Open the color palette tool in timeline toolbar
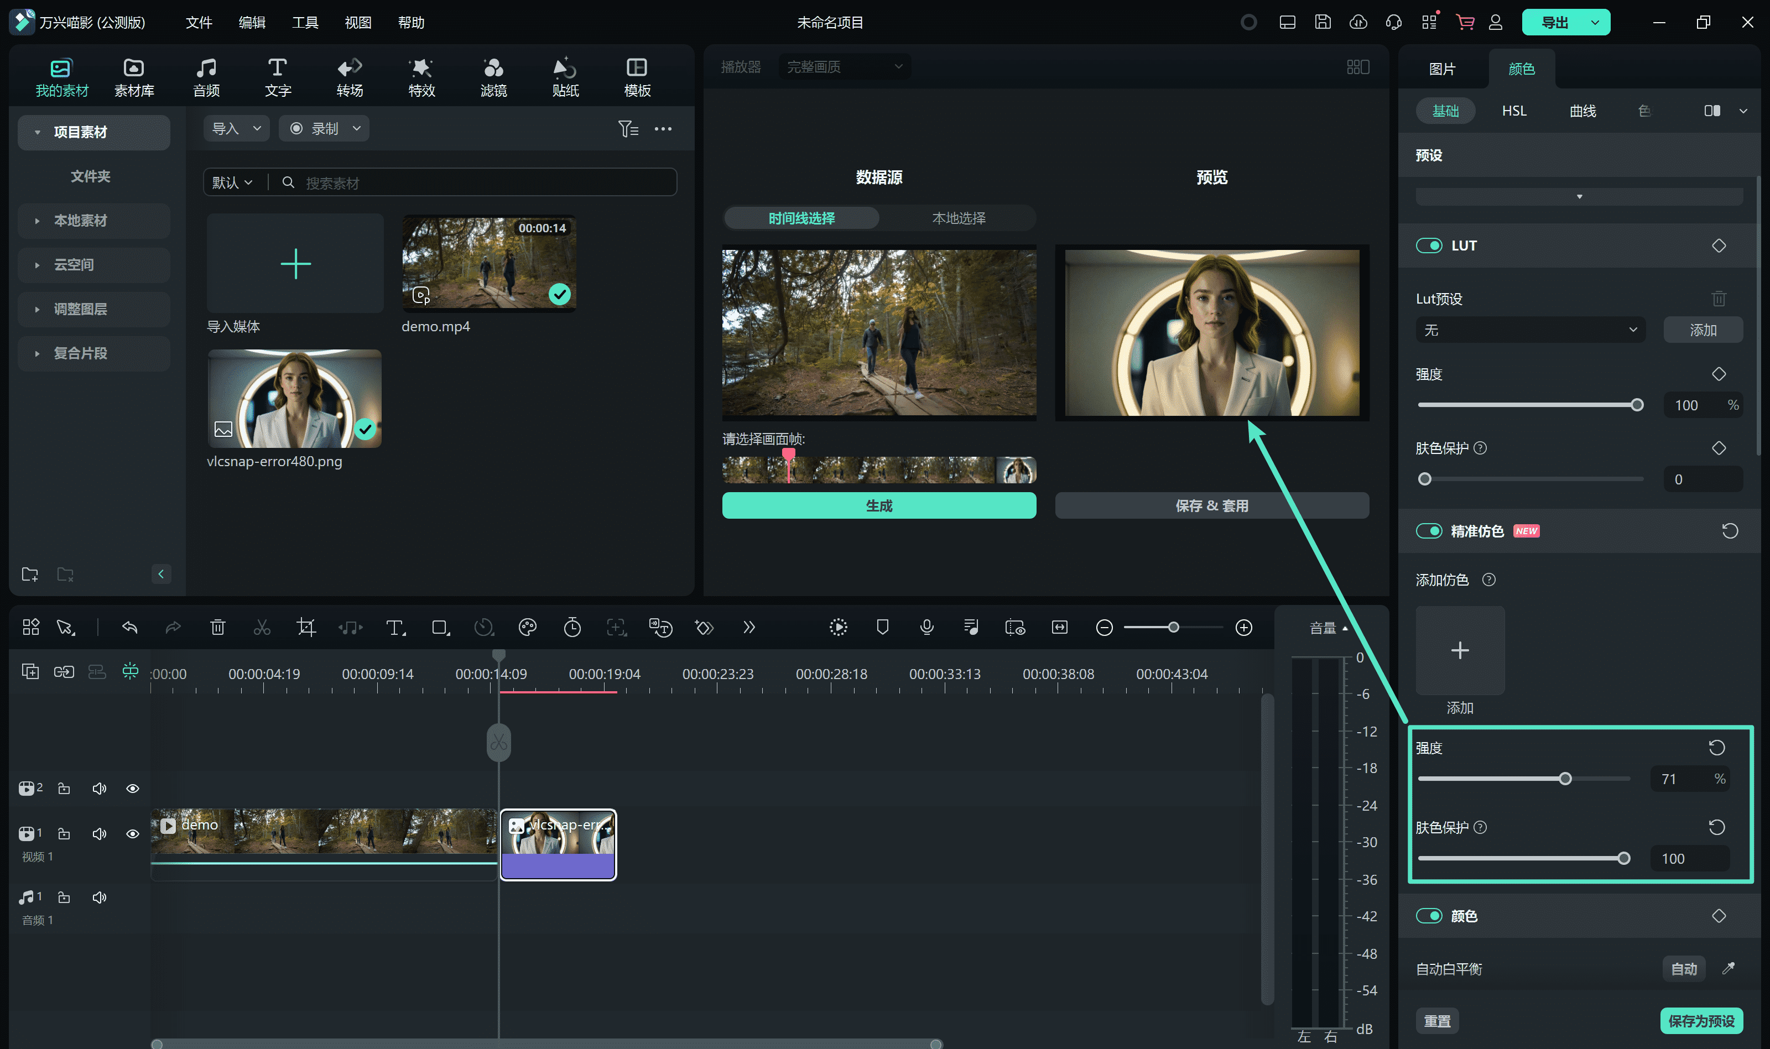The height and width of the screenshot is (1049, 1770). click(527, 627)
